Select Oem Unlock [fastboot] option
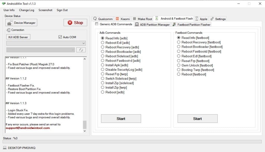 coord(179,65)
